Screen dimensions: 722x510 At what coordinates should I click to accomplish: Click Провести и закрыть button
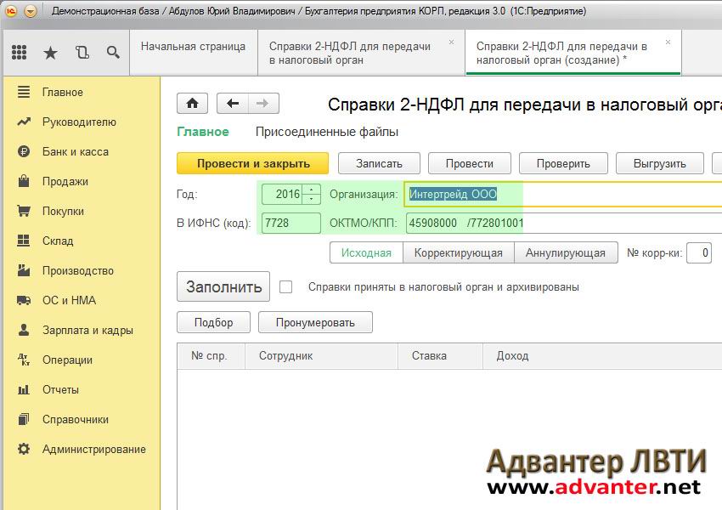tap(253, 163)
